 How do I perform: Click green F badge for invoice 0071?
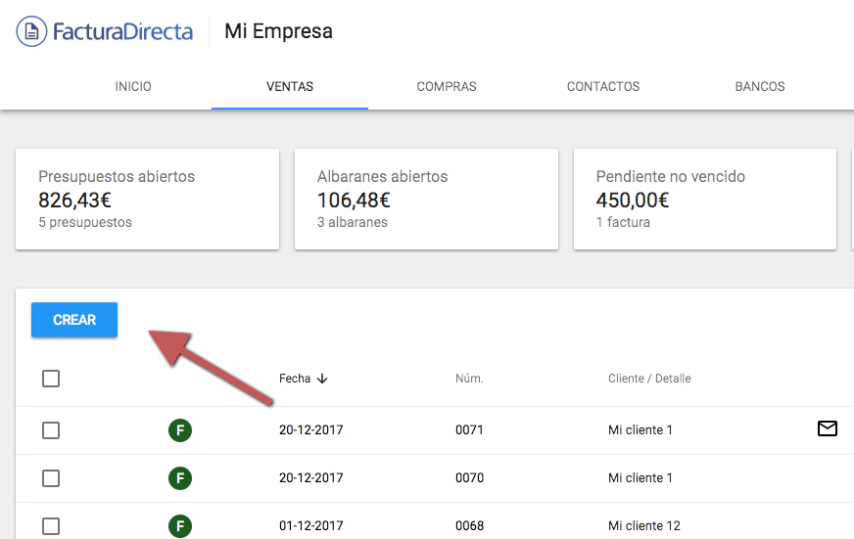(179, 430)
